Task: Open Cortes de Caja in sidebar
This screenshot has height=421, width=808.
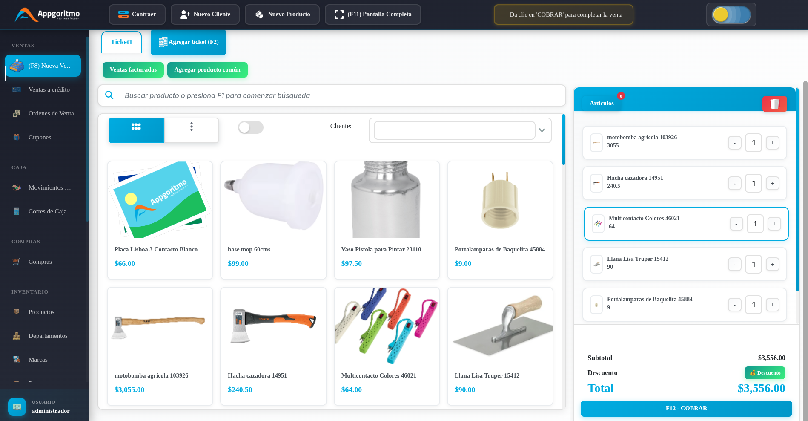Action: tap(47, 211)
